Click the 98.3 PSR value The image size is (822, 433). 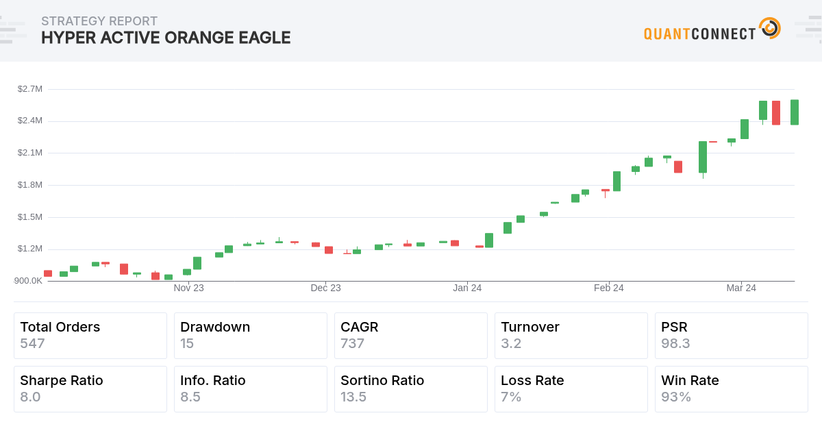(675, 343)
